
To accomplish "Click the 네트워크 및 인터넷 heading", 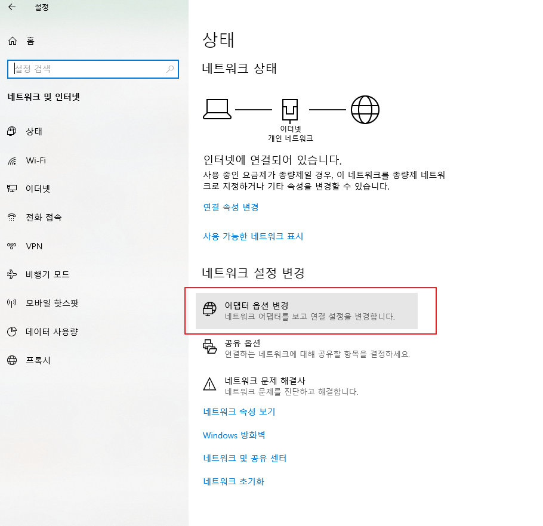I will click(x=44, y=97).
